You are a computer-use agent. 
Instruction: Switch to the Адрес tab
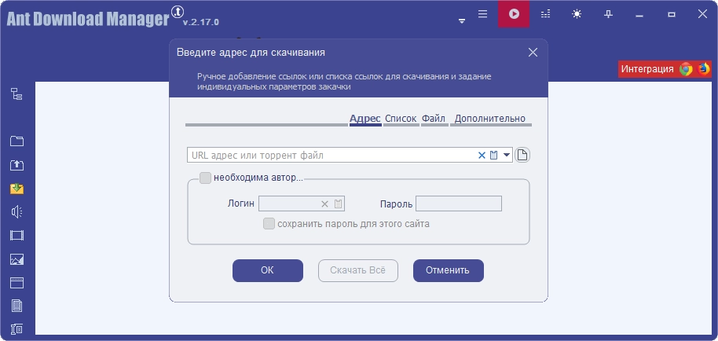tap(365, 119)
